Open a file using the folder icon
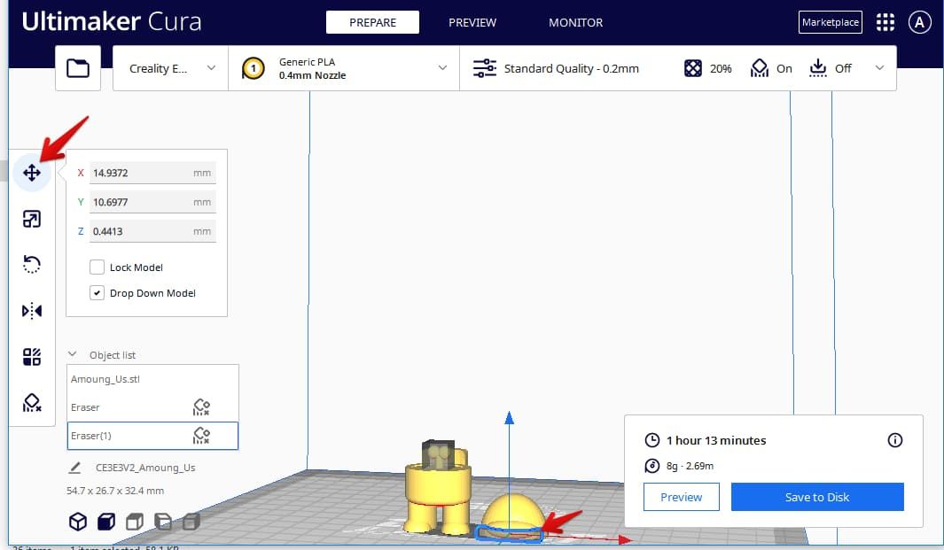944x550 pixels. coord(78,67)
